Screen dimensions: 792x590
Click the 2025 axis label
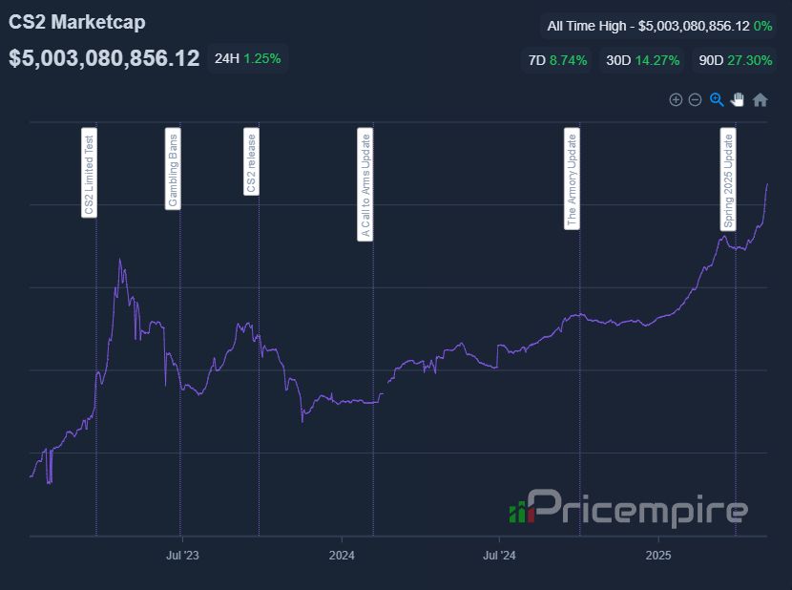point(658,555)
